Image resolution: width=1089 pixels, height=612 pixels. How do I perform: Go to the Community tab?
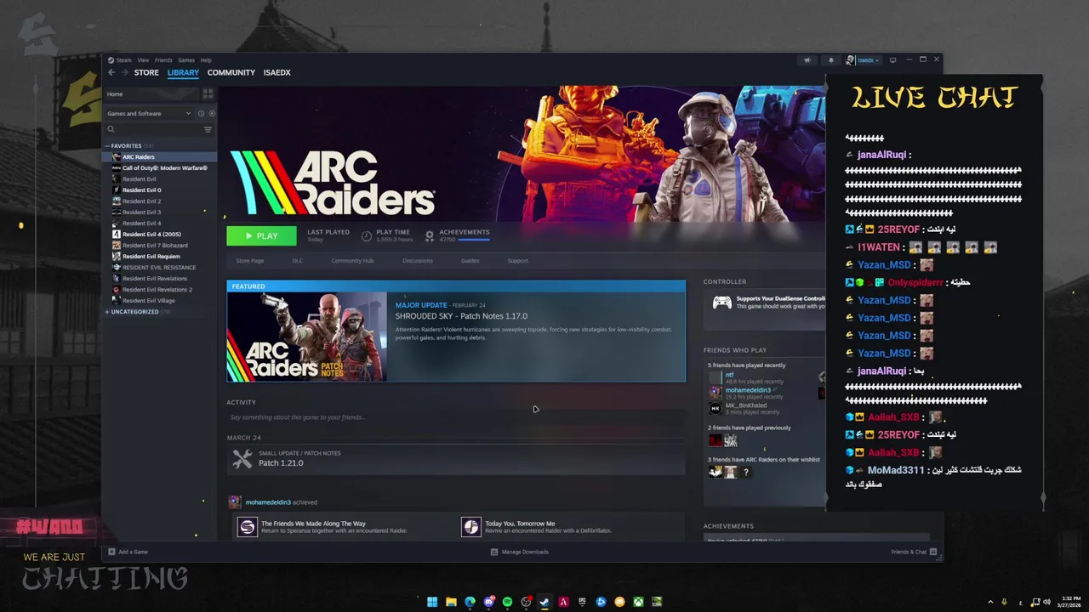click(x=231, y=72)
